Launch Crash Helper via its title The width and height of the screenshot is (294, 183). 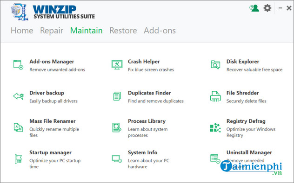144,62
